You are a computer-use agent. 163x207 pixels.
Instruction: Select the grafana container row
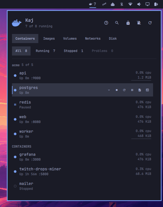[x=83, y=157]
